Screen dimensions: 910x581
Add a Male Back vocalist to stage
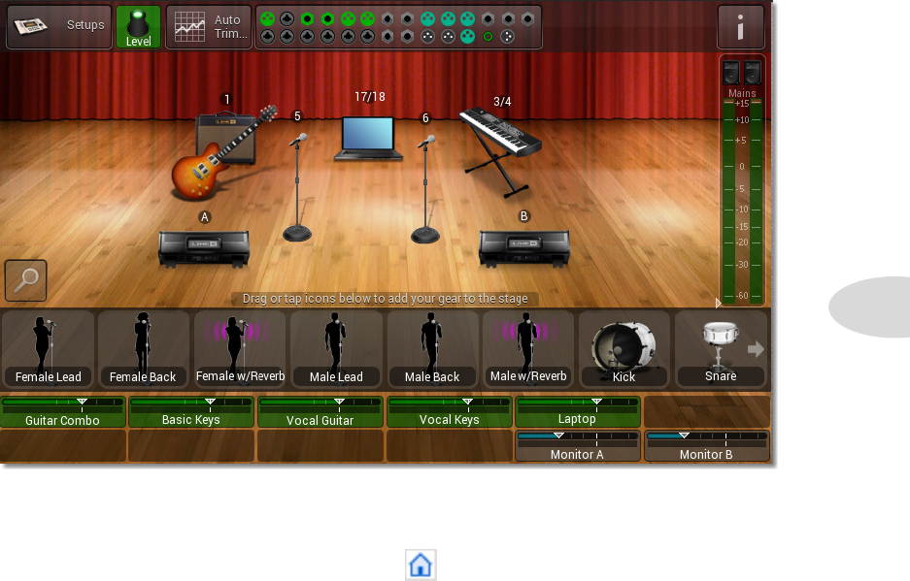432,349
